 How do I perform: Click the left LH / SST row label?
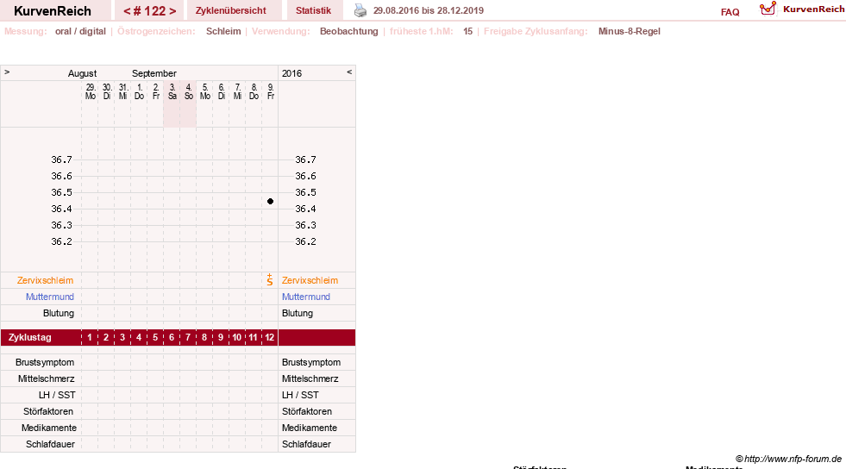coord(57,395)
